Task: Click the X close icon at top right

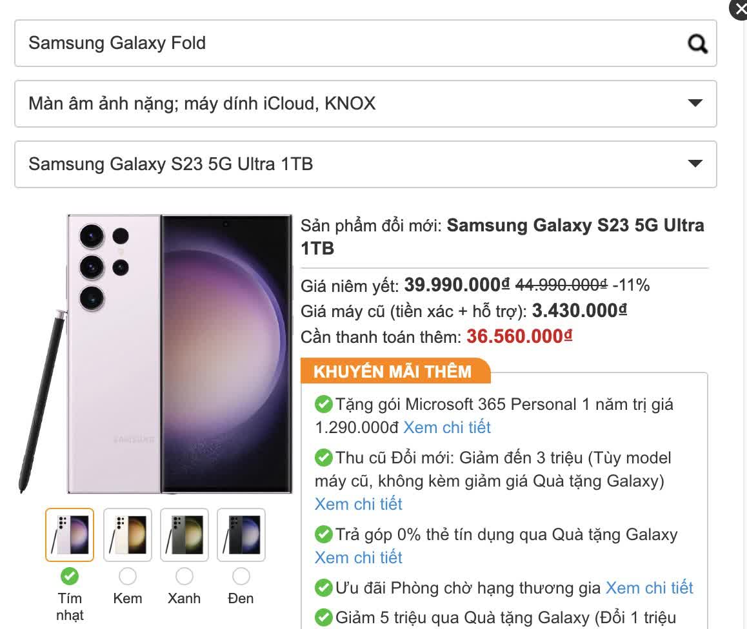Action: coord(740,10)
